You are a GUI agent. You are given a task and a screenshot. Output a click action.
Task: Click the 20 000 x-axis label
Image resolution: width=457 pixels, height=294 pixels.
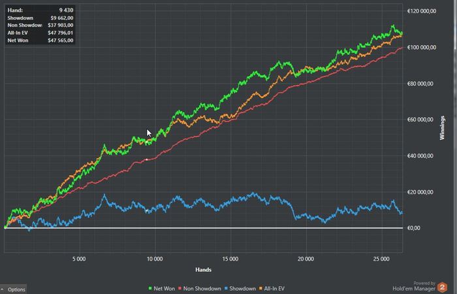click(x=306, y=259)
